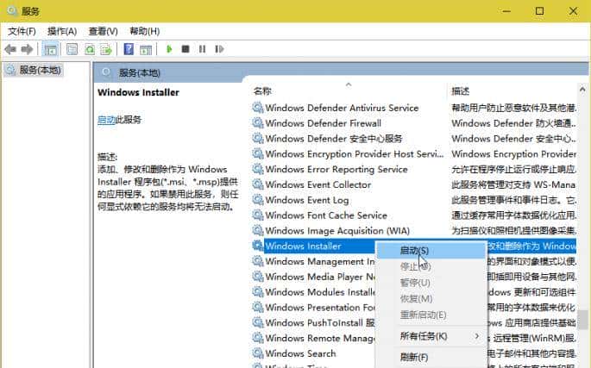This screenshot has height=368, width=591.
Task: Click gear icon of Windows Font Cache Service
Action: tap(258, 215)
